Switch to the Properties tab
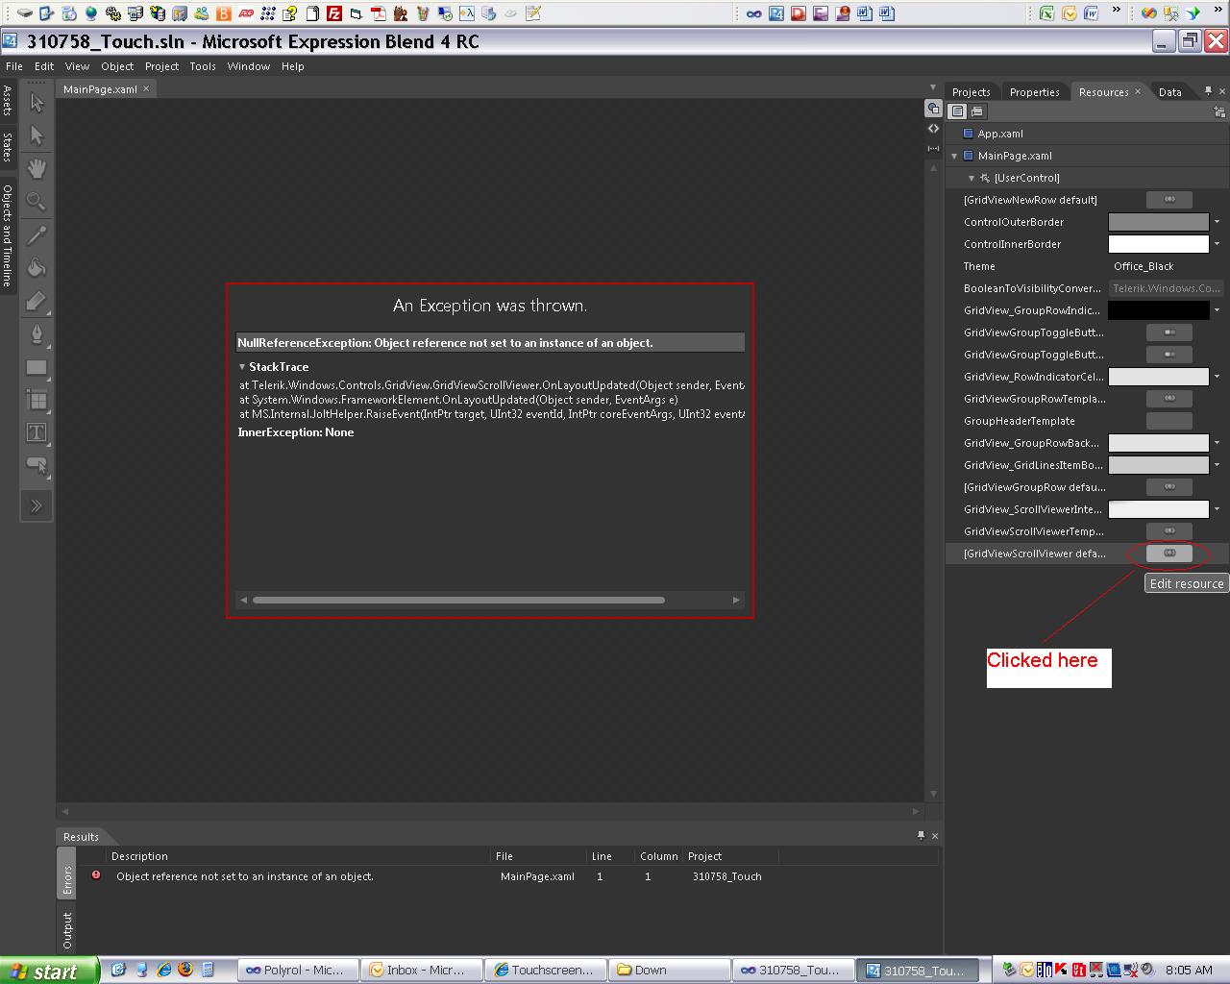 [1034, 92]
